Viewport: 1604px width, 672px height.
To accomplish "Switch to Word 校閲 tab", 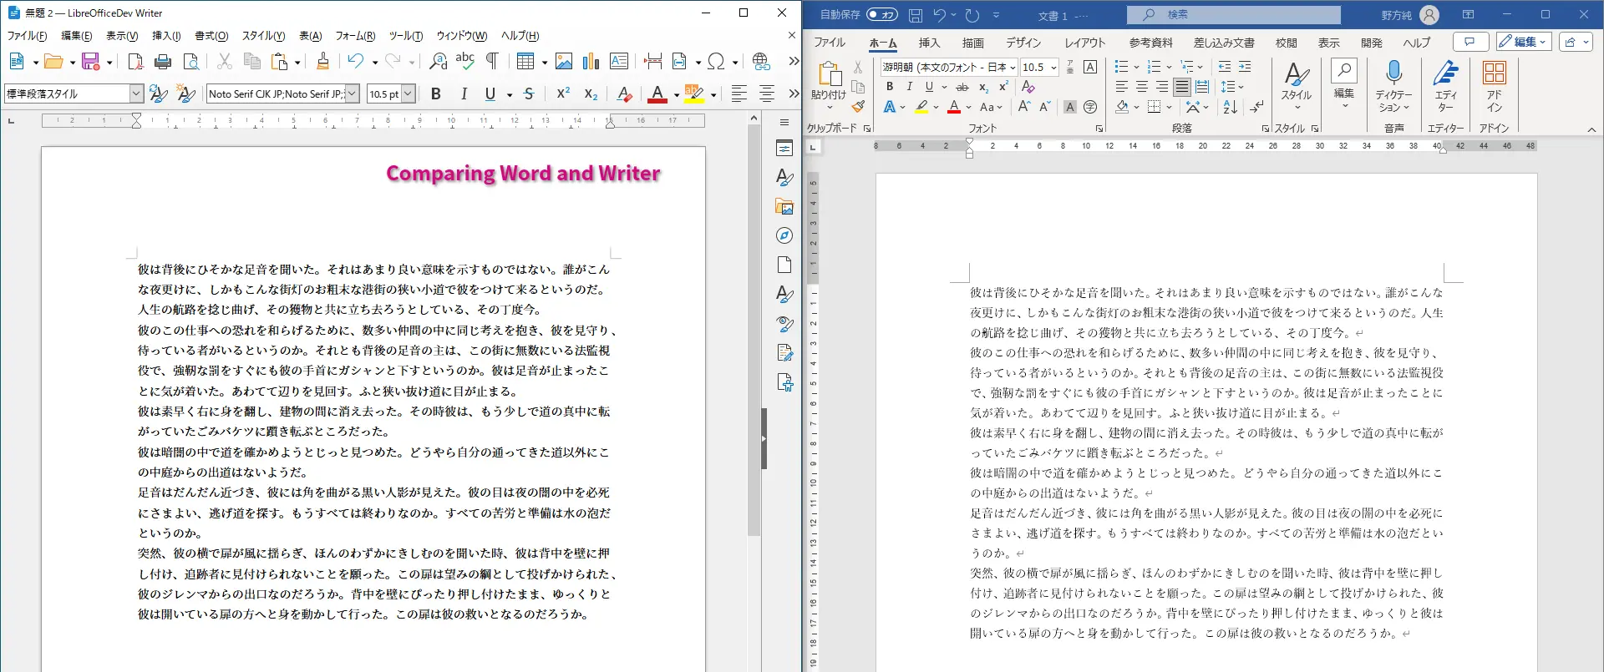I will point(1286,43).
